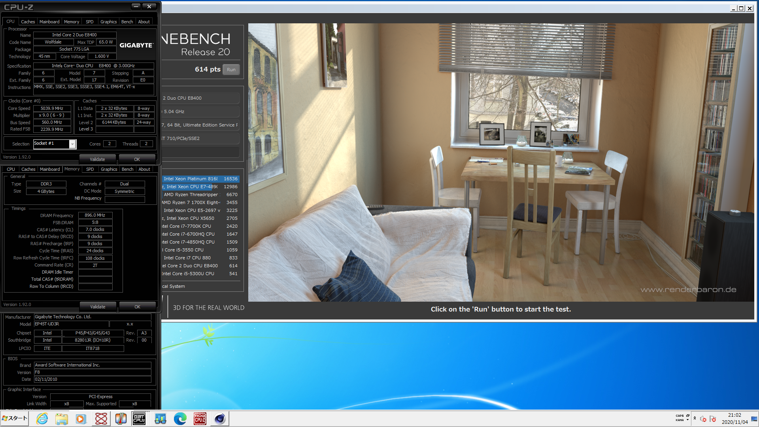Select Bench tab in second CPU-Z window
759x427 pixels.
(127, 169)
